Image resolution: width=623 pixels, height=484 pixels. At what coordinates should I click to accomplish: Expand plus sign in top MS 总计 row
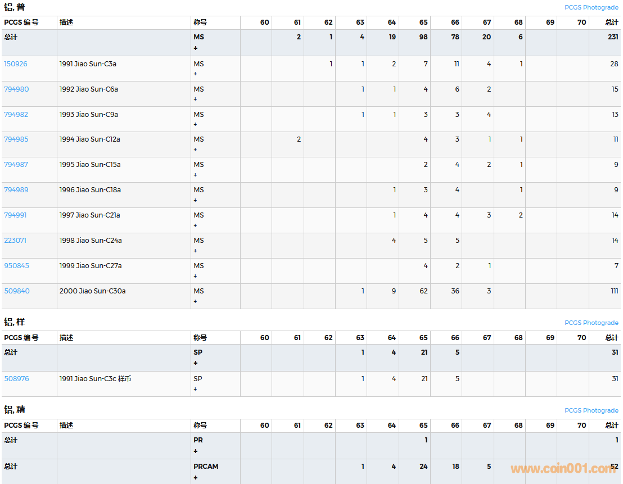(x=196, y=48)
